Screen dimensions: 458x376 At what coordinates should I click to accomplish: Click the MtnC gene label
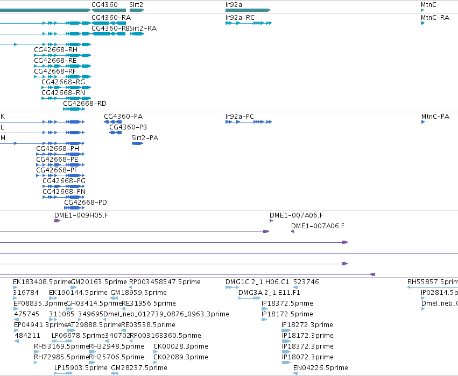coord(428,5)
